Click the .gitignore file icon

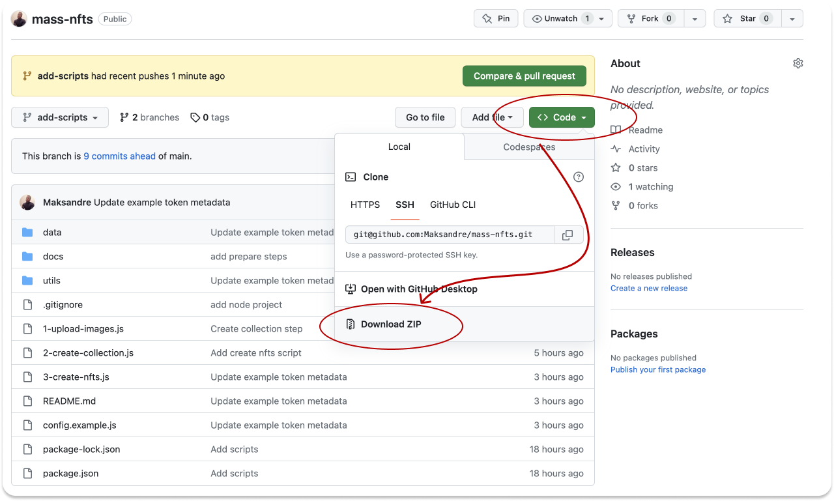coord(27,305)
